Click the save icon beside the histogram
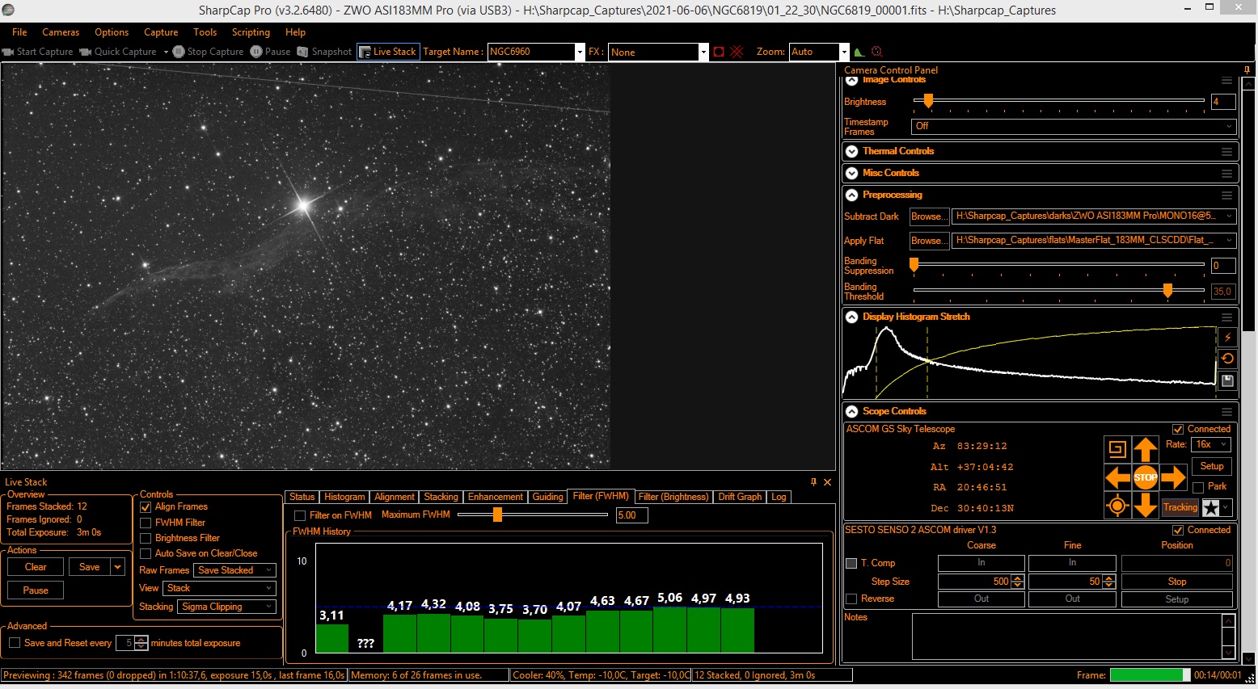Viewport: 1258px width, 689px height. click(1227, 380)
